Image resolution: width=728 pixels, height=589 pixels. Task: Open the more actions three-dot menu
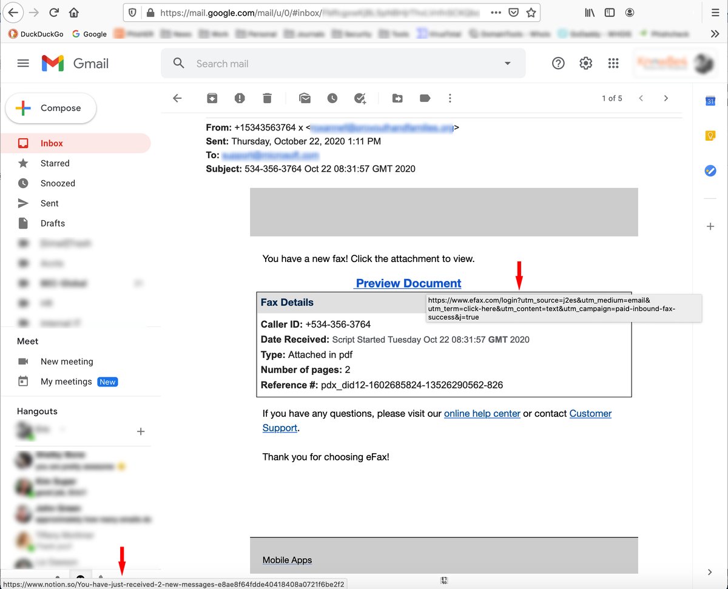pos(450,98)
